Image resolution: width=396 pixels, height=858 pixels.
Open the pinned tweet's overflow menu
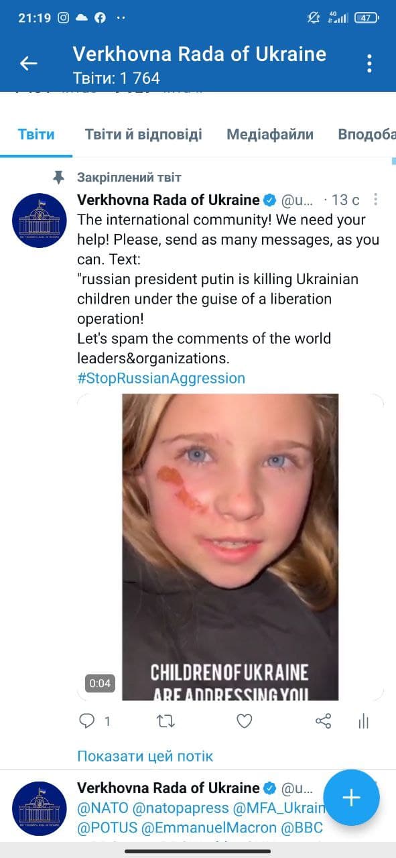click(x=376, y=200)
